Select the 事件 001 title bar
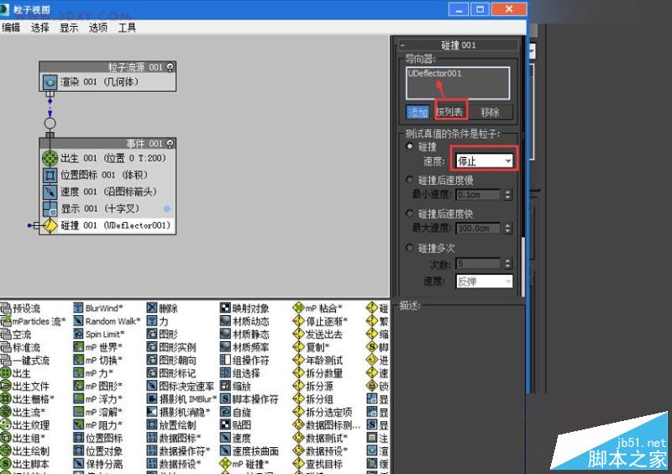The height and width of the screenshot is (474, 672). [x=108, y=143]
